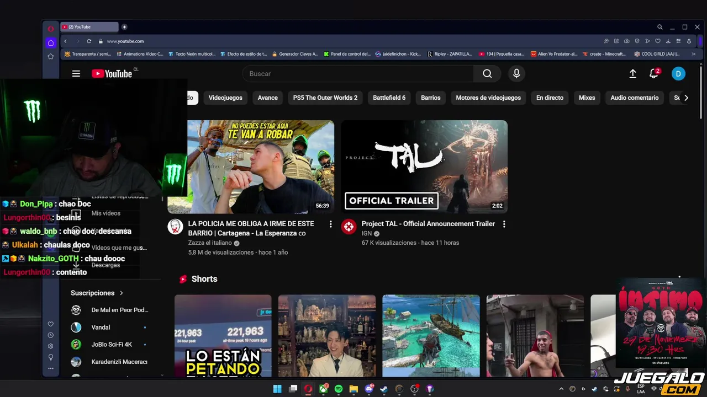
Task: Select the PS5 The Outer Worlds 2 chip
Action: click(x=325, y=98)
